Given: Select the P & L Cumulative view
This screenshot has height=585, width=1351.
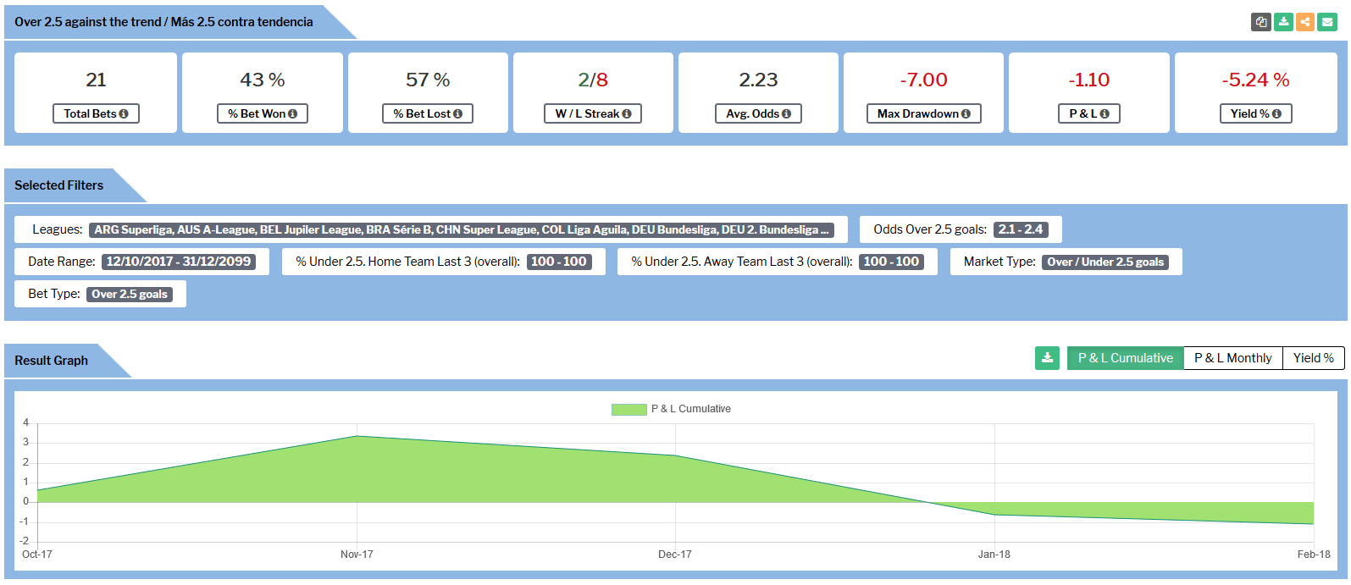Looking at the screenshot, I should tap(1125, 358).
